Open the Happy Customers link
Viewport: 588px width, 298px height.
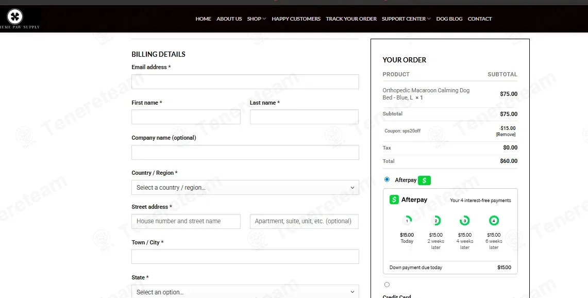(x=296, y=19)
